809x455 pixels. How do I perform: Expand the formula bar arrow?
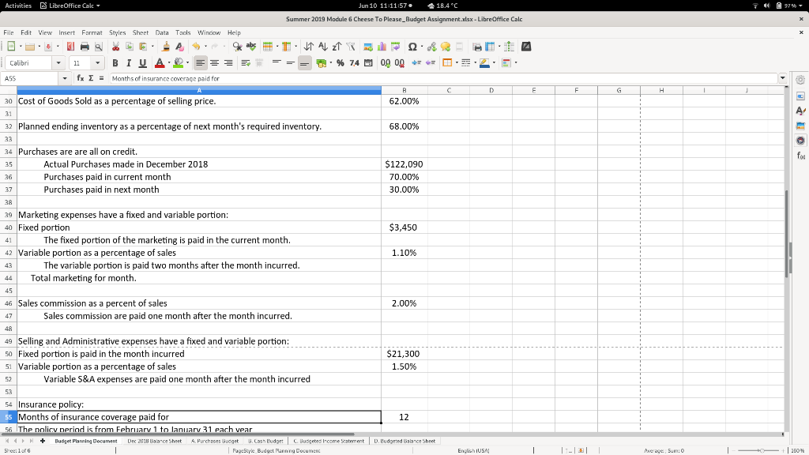coord(783,78)
